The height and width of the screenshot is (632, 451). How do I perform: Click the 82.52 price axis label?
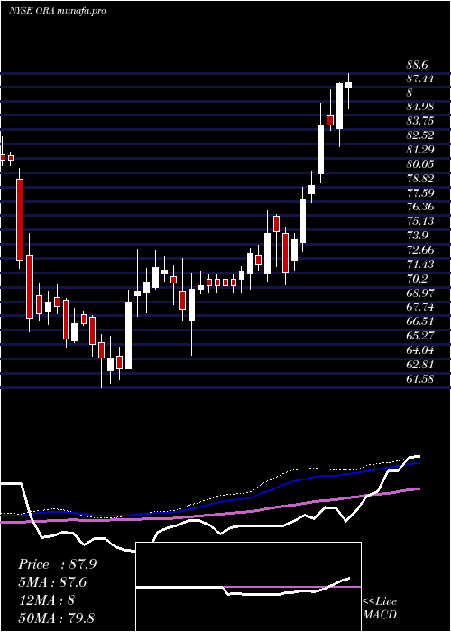(x=419, y=135)
